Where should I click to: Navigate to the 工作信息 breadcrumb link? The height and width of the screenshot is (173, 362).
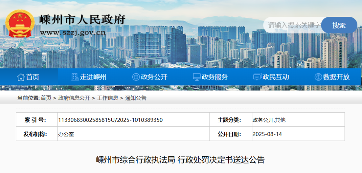(108, 98)
